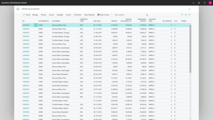Open the Process menu

(44, 15)
